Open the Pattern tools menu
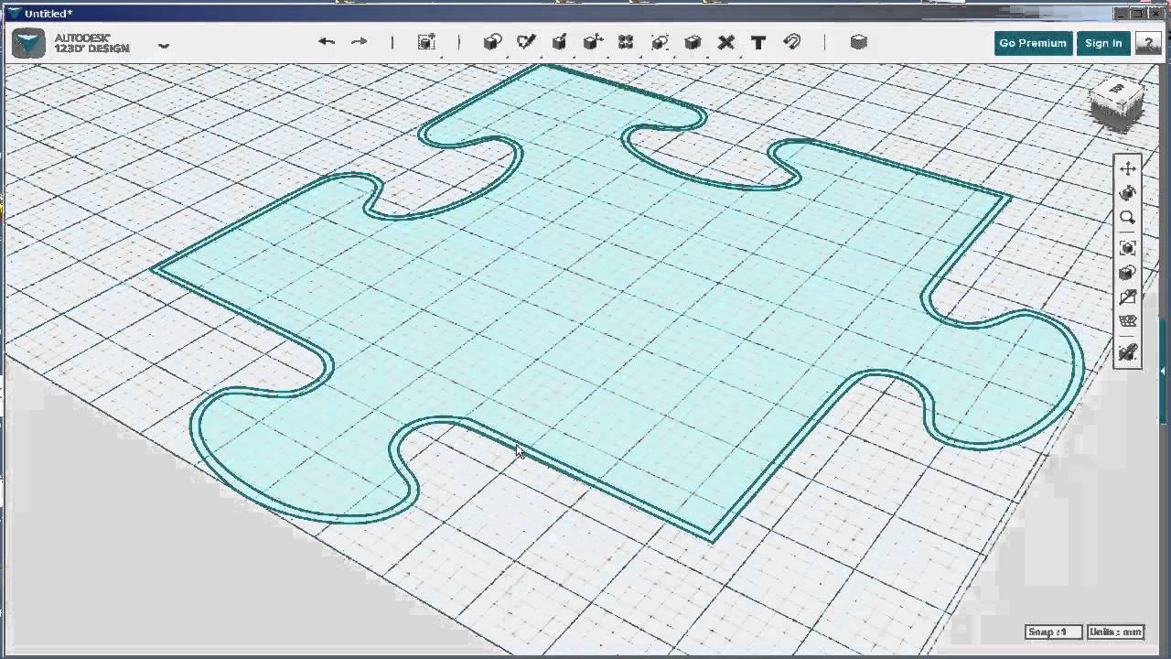This screenshot has width=1171, height=659. pyautogui.click(x=626, y=42)
